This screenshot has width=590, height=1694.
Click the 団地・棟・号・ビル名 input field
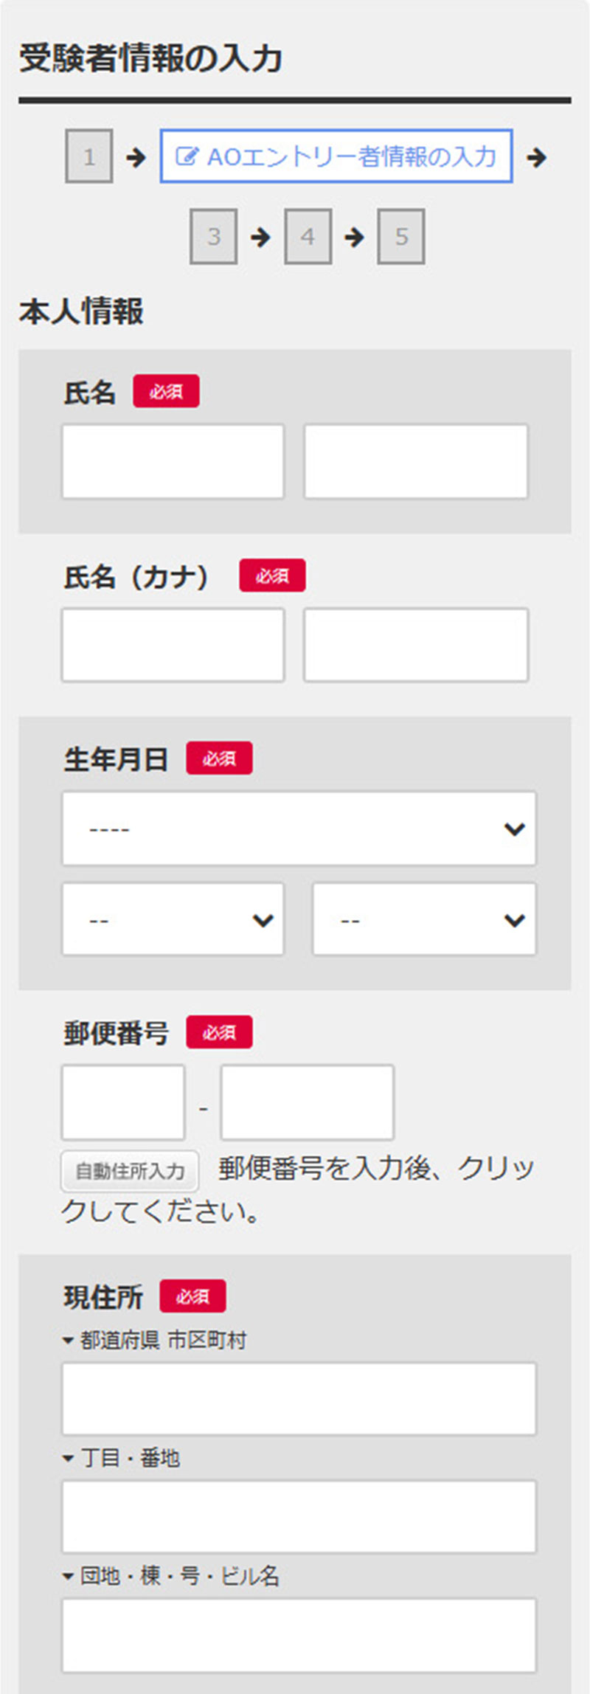[299, 1635]
